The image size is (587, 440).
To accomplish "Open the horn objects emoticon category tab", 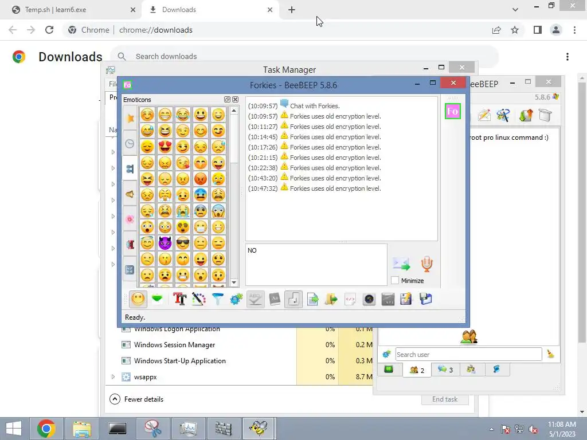I will pyautogui.click(x=130, y=194).
